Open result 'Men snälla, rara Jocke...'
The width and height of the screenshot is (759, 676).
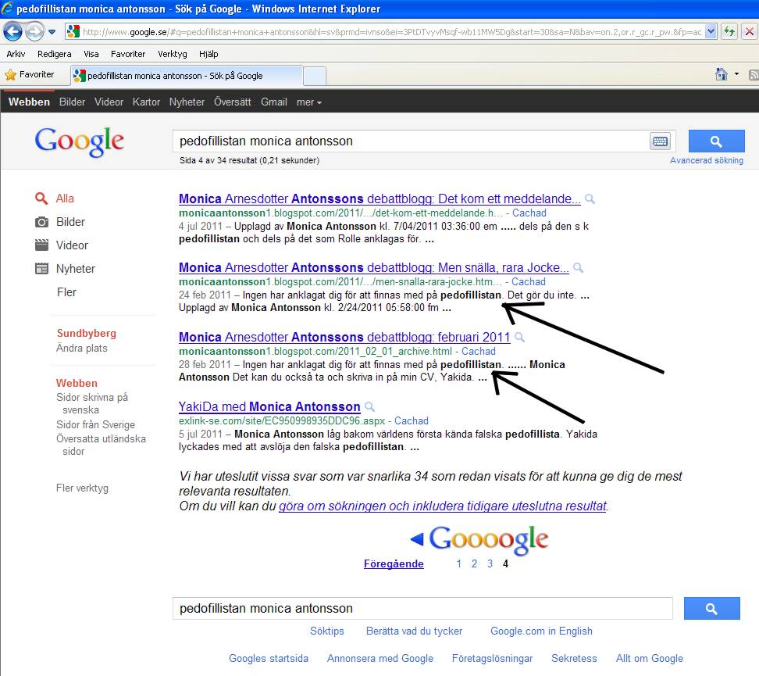pyautogui.click(x=374, y=267)
